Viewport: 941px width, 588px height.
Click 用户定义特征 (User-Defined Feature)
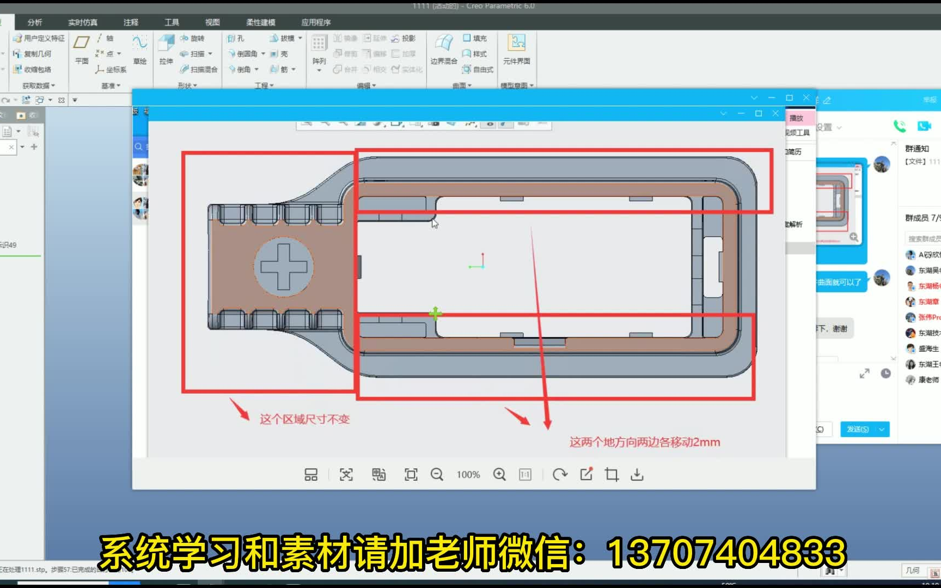[x=39, y=38]
